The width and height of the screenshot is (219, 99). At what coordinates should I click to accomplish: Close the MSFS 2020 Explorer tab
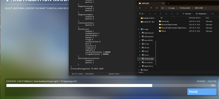163,3
